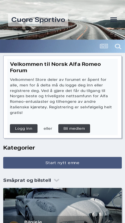Go home via Cuore Sportivo logo
Viewport: 125px width, 223px height.
[38, 20]
